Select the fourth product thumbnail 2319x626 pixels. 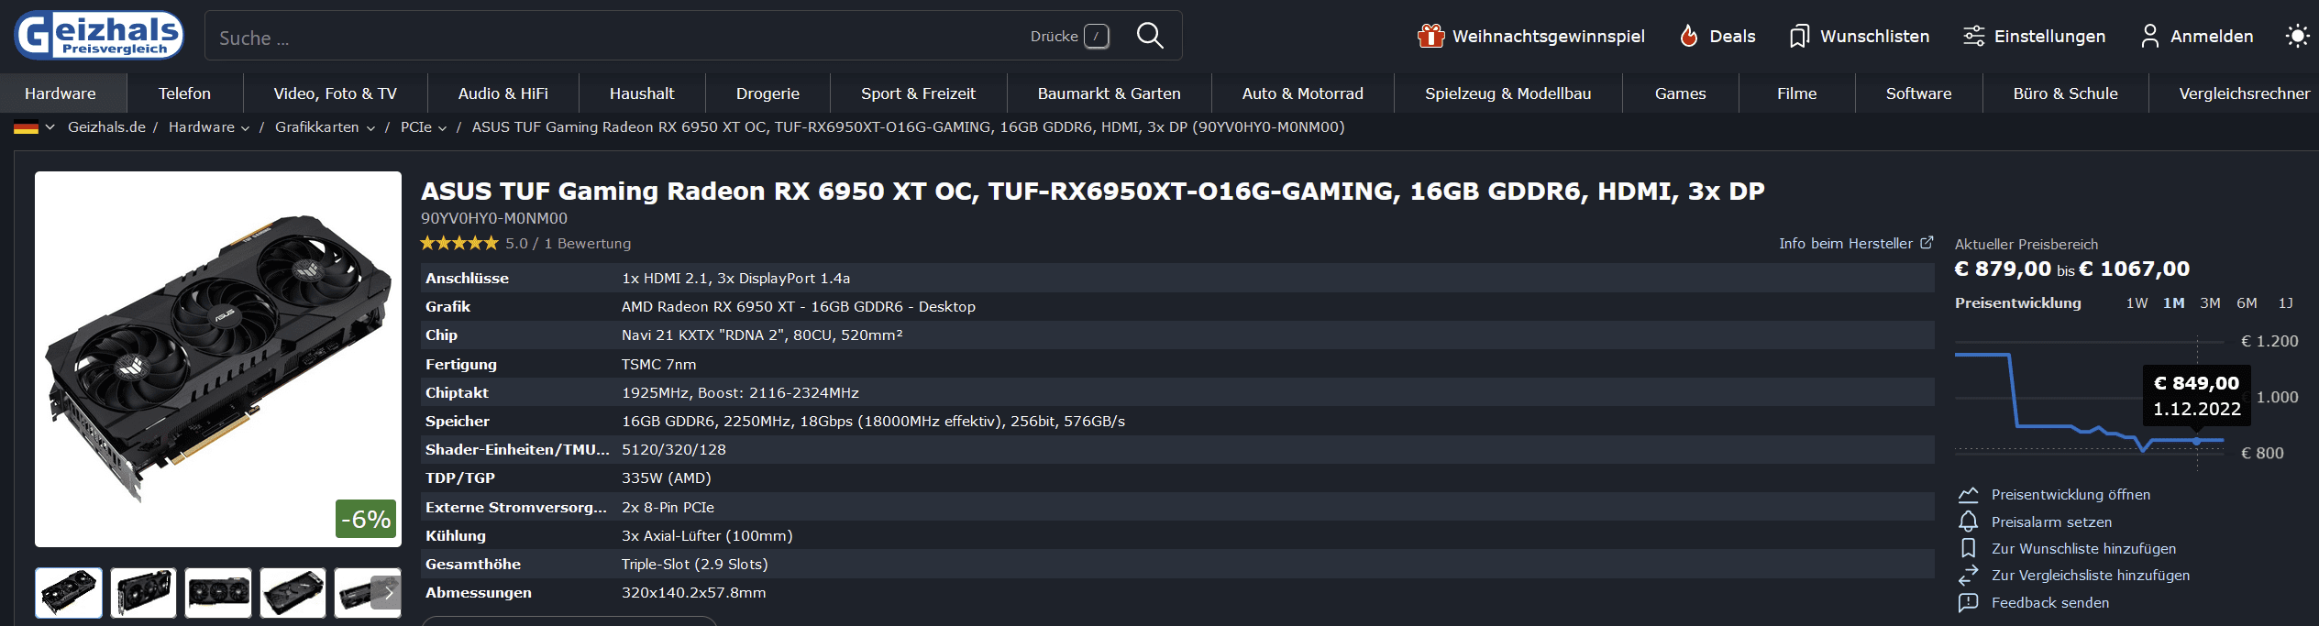[293, 592]
